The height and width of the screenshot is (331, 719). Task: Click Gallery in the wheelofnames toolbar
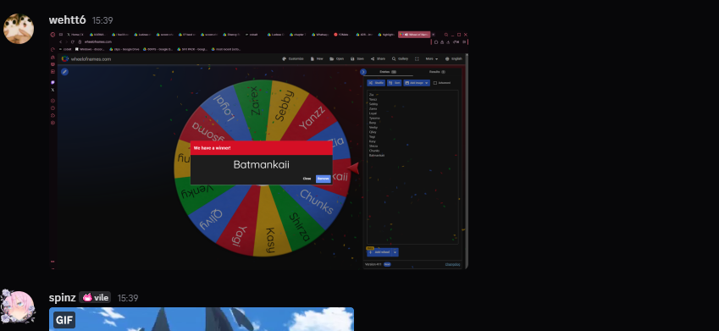tap(400, 58)
